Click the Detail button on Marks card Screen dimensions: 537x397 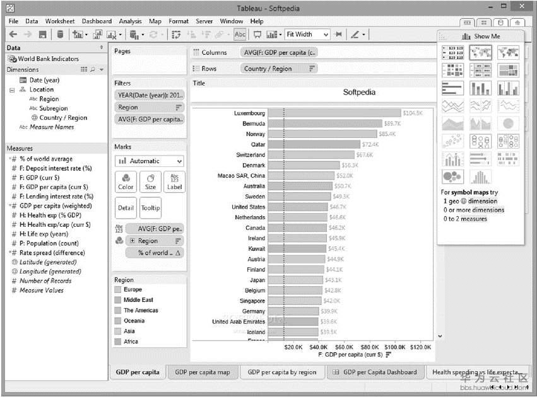click(126, 208)
